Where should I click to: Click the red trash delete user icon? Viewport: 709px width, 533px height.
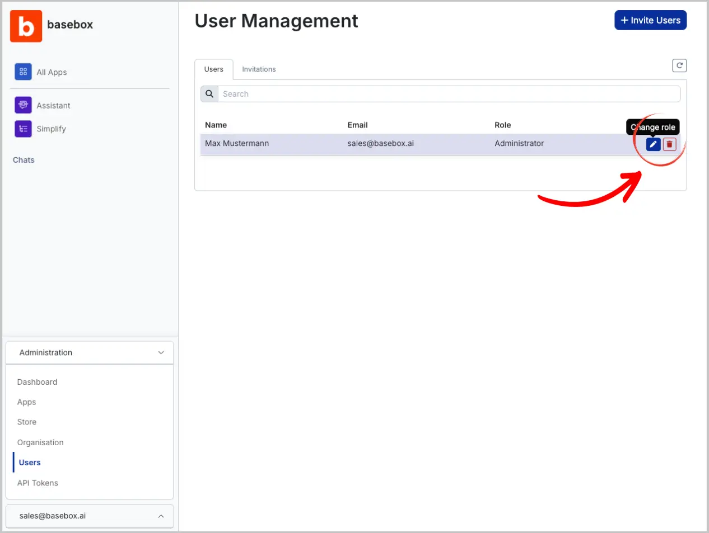(x=669, y=144)
